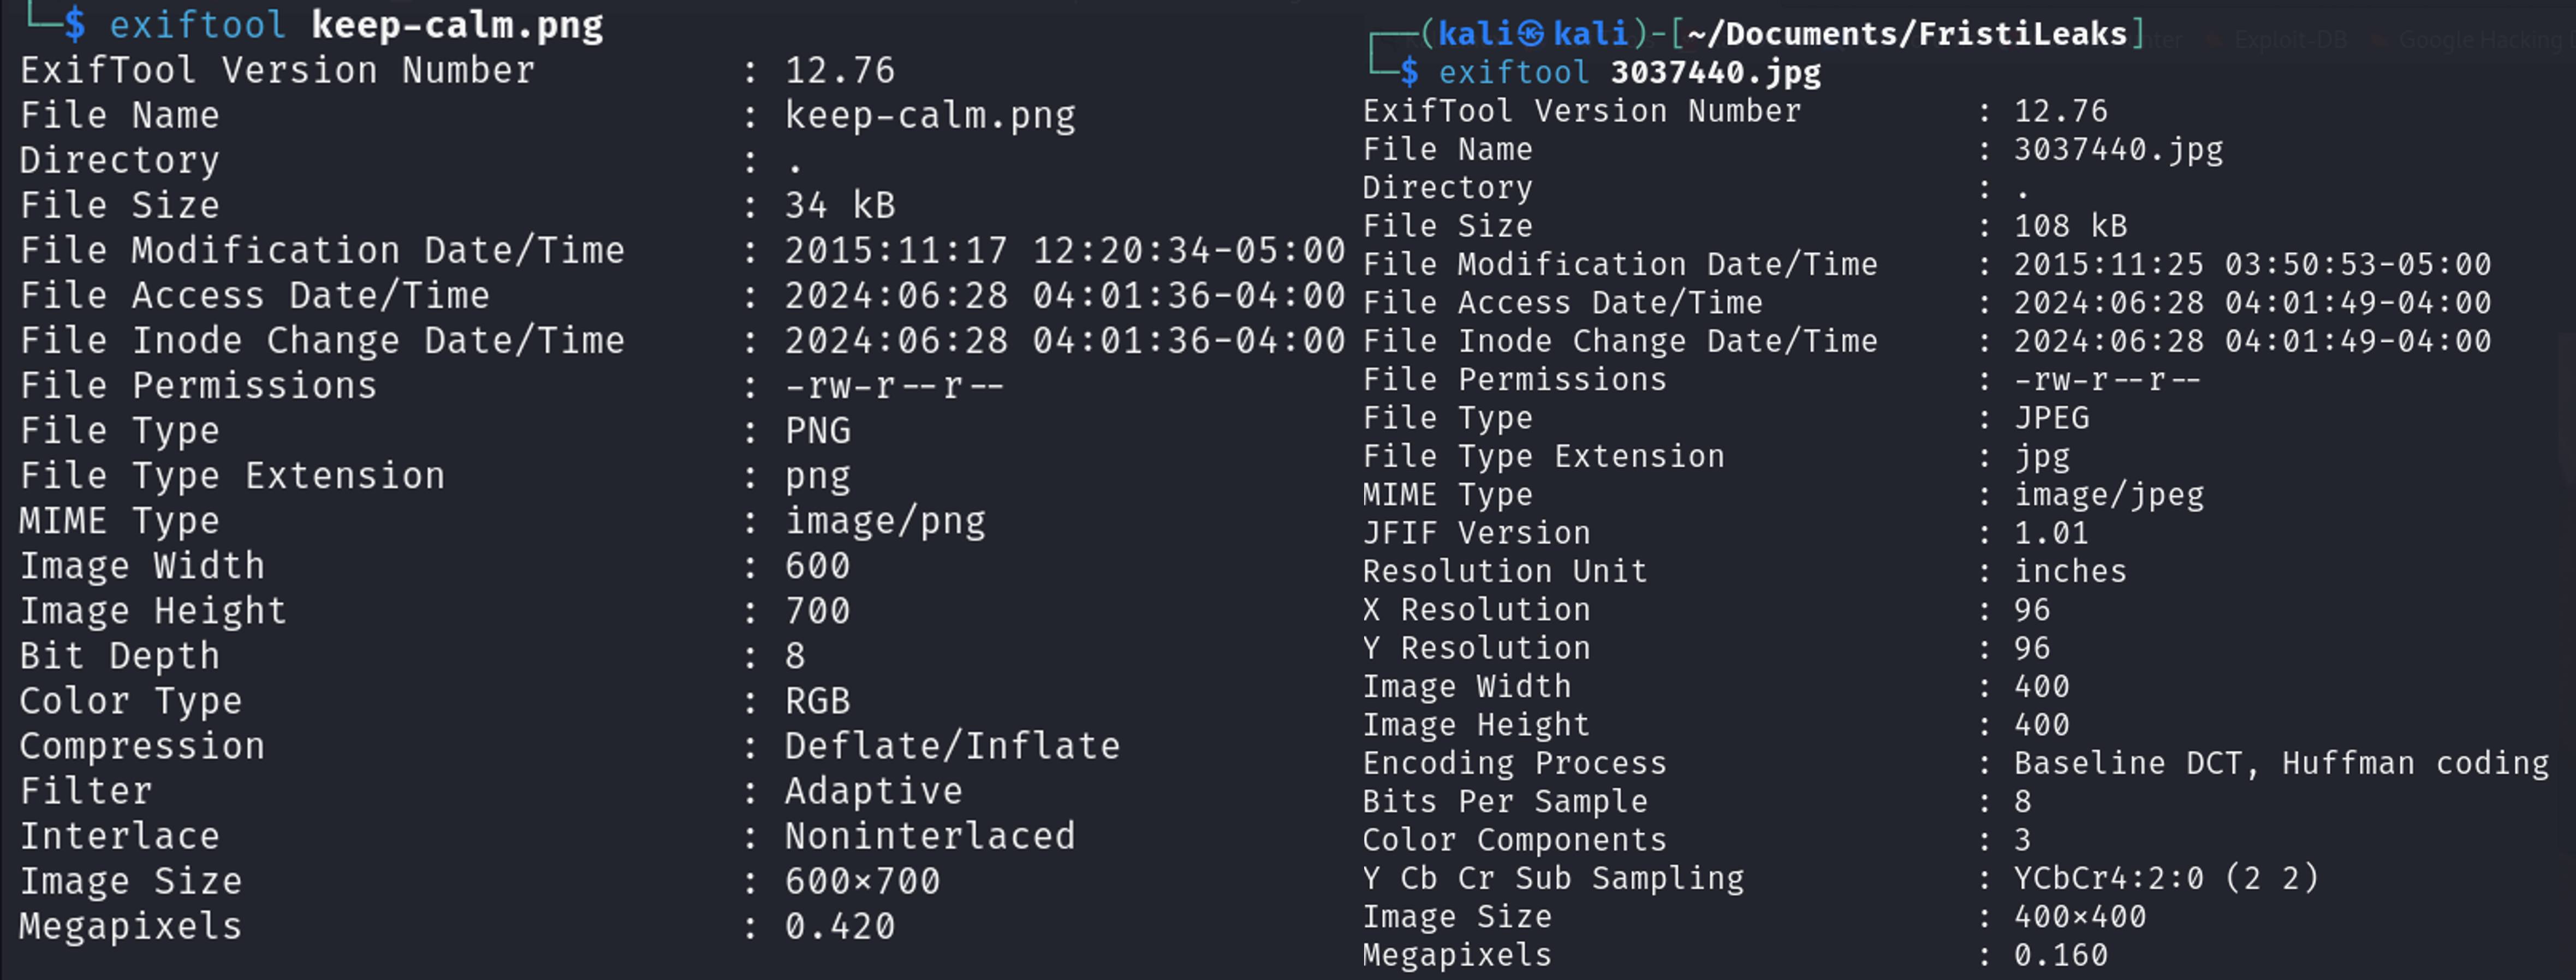Click the 400x400 Image Size value

[2080, 916]
